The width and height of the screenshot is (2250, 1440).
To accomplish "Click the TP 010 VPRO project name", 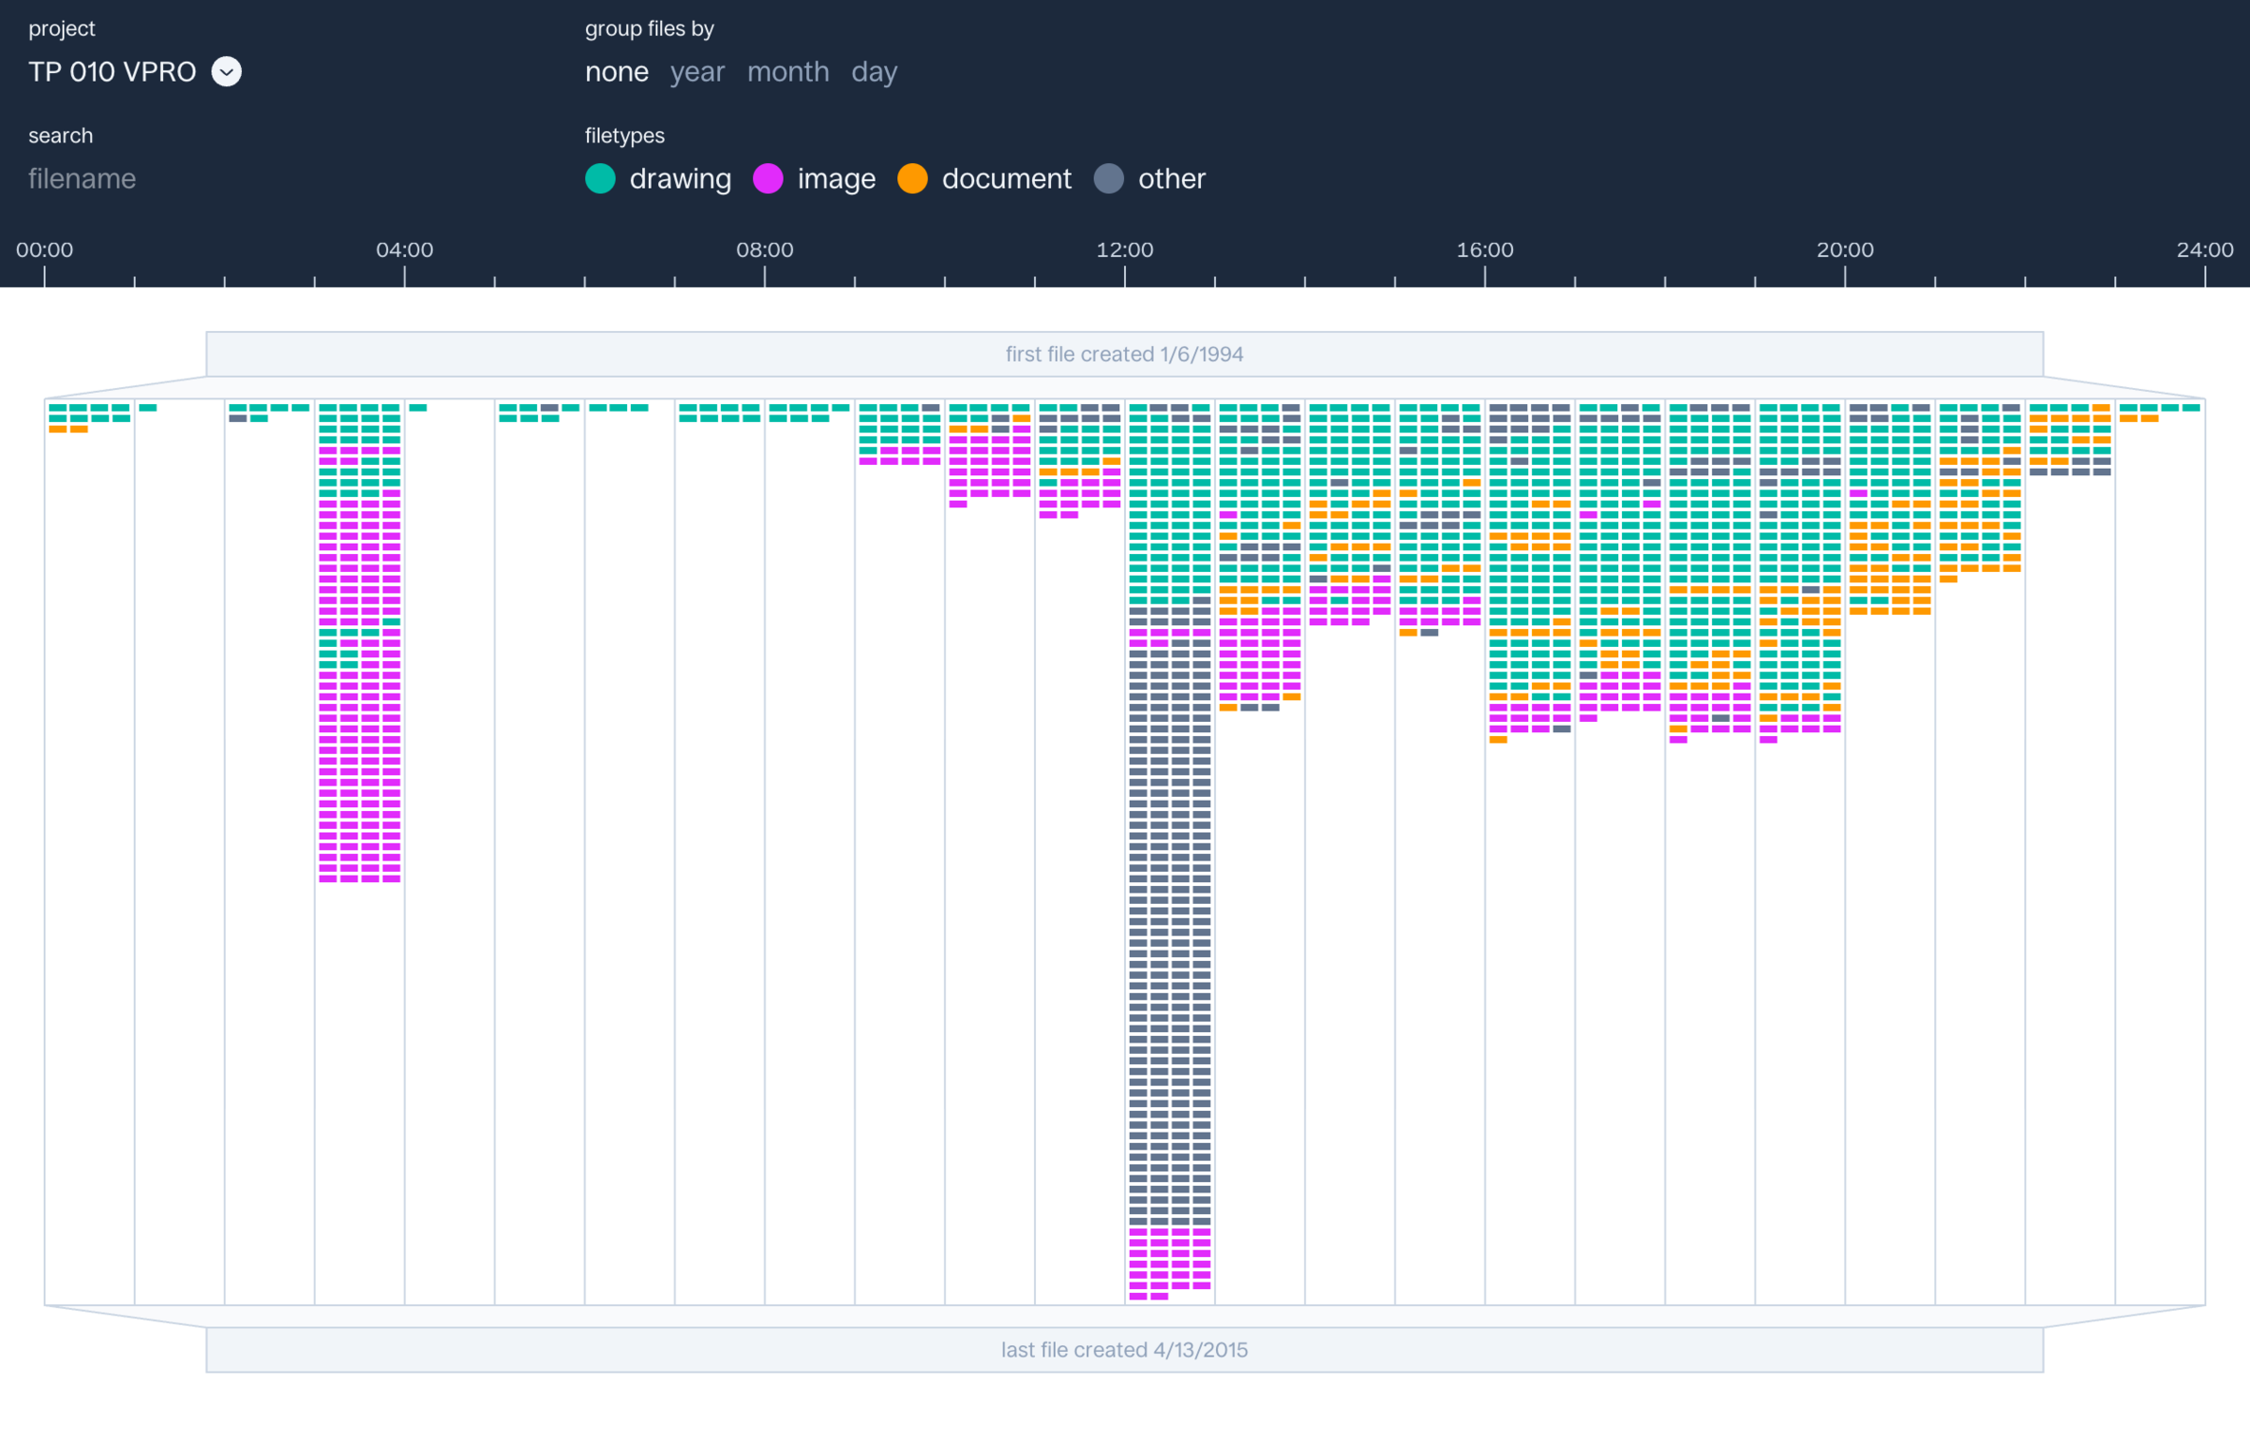I will (112, 72).
